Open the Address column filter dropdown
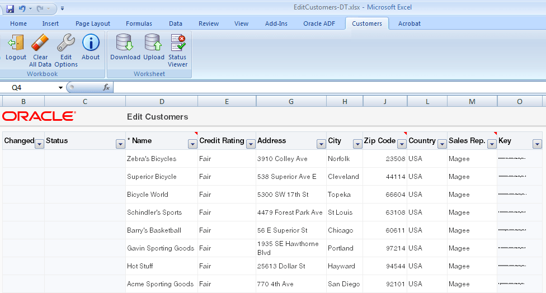 click(x=321, y=144)
